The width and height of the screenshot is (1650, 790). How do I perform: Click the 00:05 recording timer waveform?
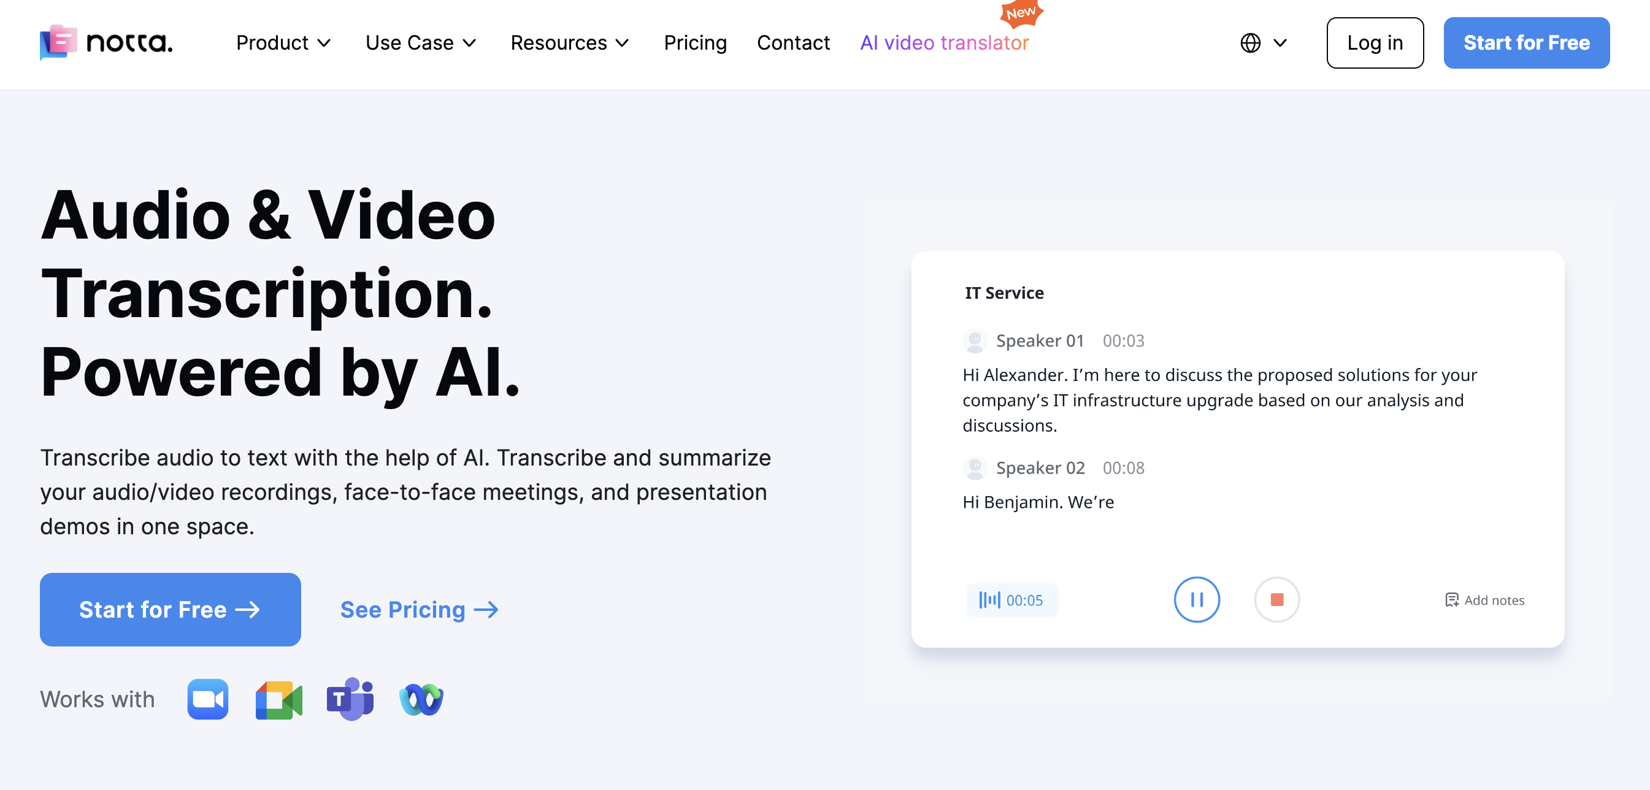click(x=989, y=600)
